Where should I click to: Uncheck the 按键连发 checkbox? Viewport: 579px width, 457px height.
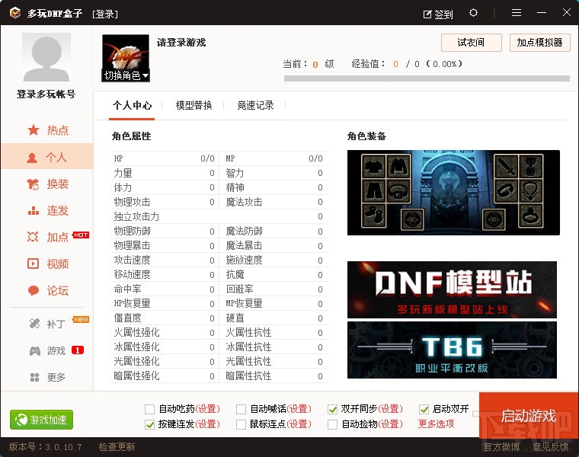pos(149,424)
